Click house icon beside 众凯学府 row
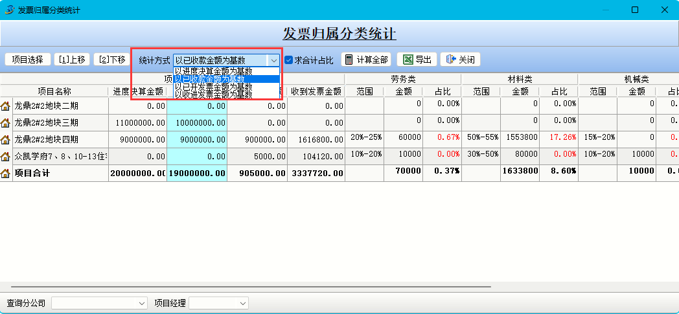 [x=6, y=156]
